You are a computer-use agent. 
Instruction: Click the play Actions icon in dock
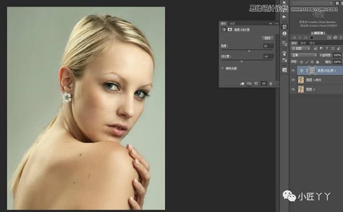coord(284,17)
